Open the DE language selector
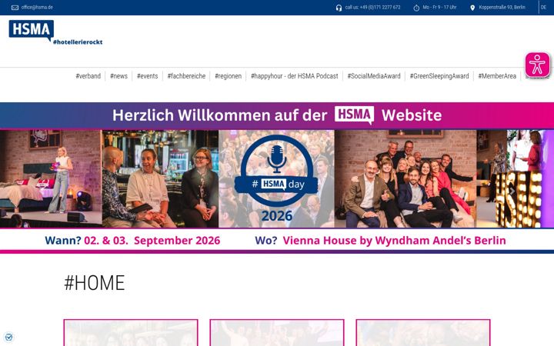554x346 pixels. pos(543,7)
